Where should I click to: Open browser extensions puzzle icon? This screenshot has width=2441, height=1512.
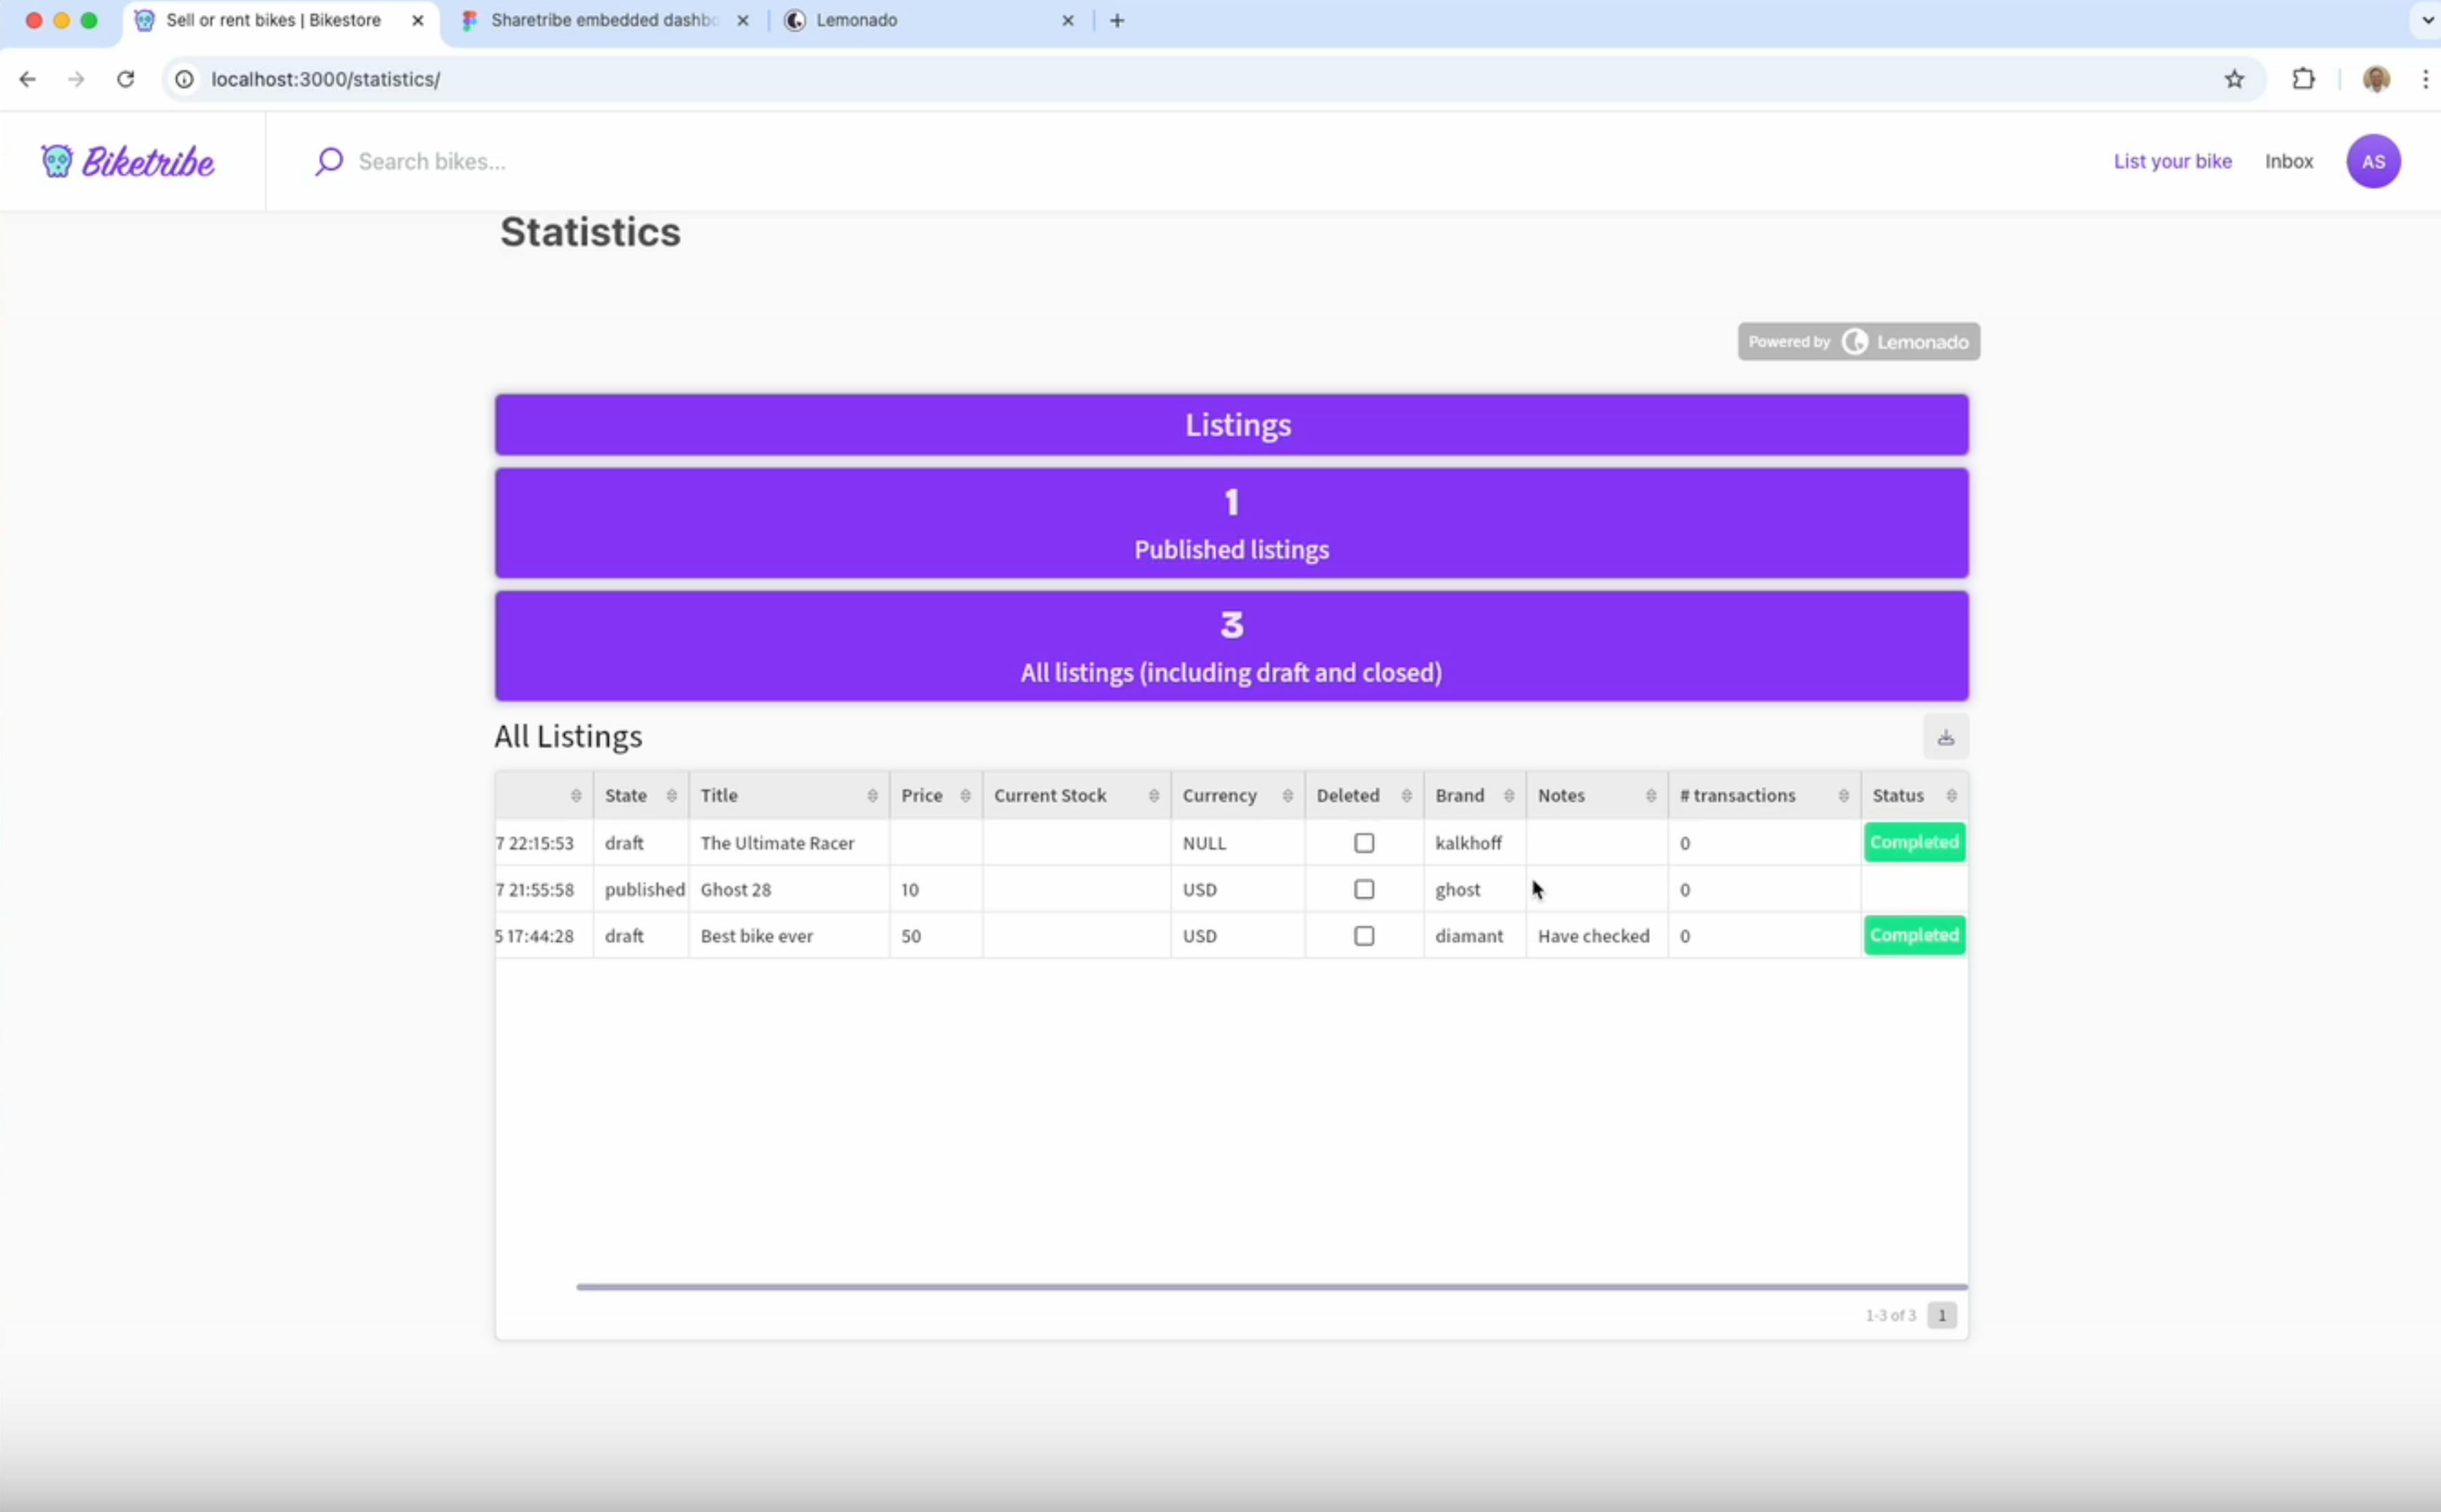[2303, 79]
